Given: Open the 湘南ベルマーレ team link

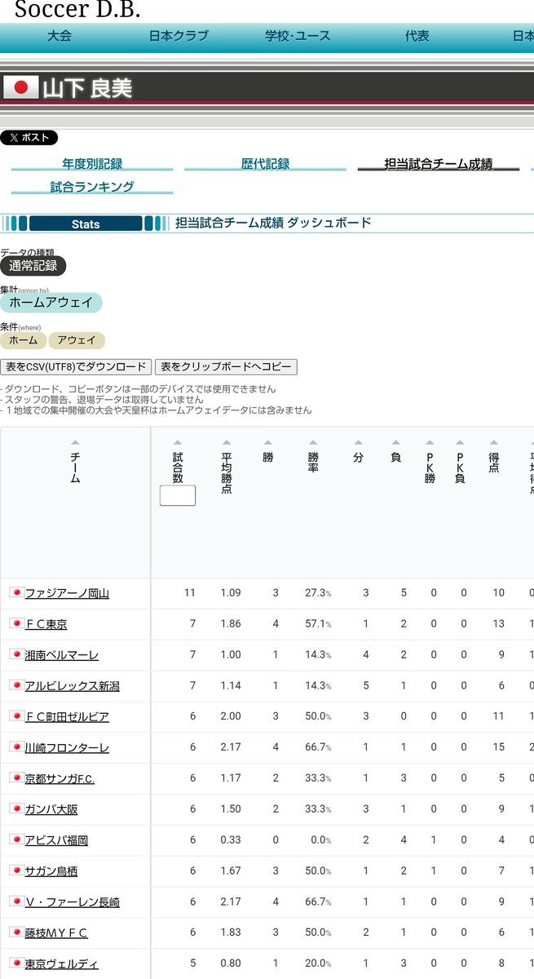Looking at the screenshot, I should [x=61, y=655].
